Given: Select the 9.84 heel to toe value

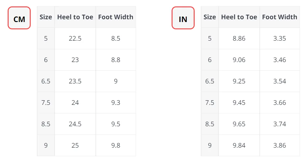Looking at the screenshot, I should (x=239, y=145).
